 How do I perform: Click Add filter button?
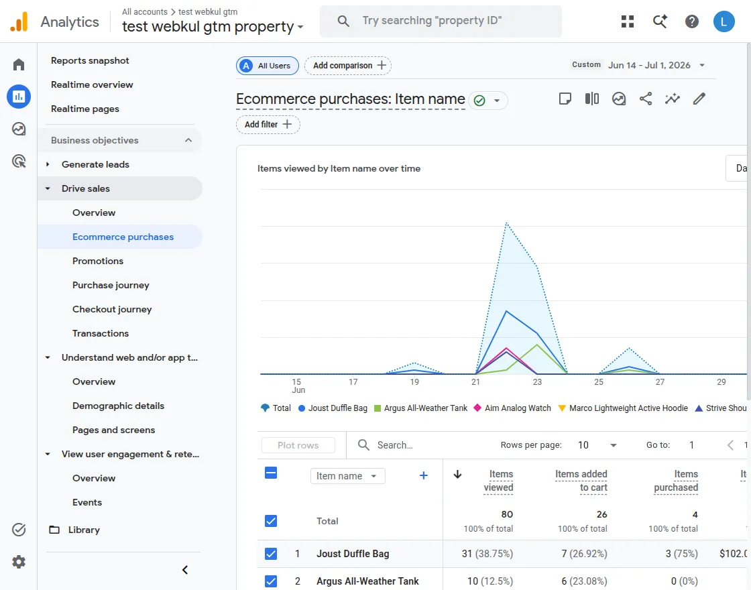click(x=268, y=125)
